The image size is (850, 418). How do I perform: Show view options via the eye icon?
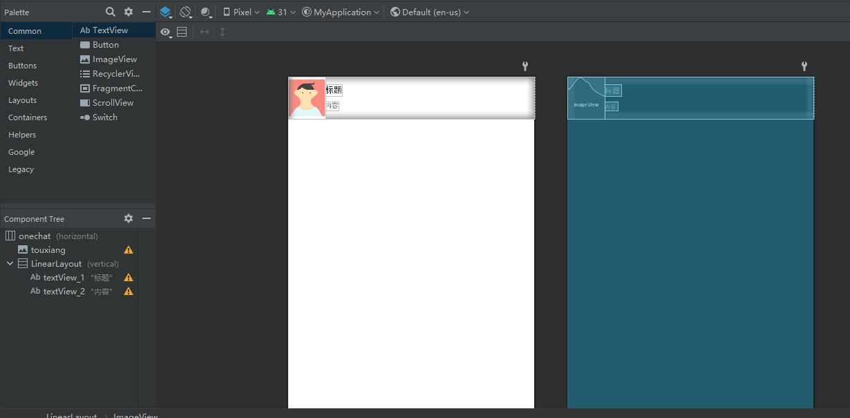(x=164, y=32)
